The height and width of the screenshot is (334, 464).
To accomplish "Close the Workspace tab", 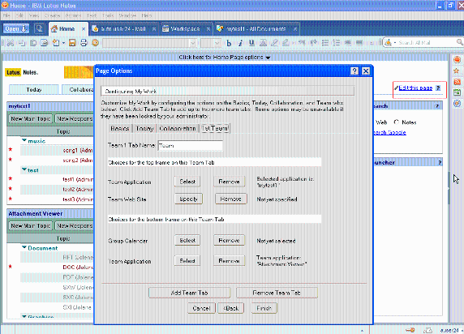I will (x=208, y=29).
